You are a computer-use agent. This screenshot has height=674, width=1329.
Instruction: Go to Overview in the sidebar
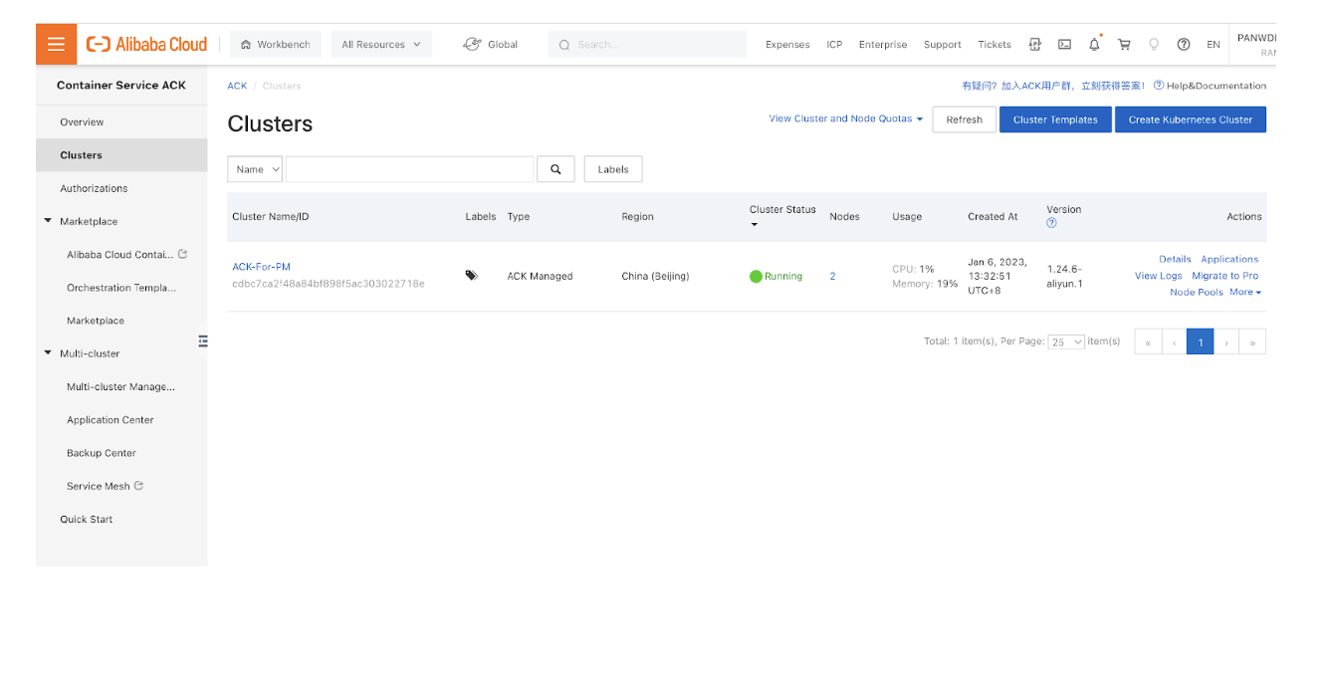(x=82, y=122)
